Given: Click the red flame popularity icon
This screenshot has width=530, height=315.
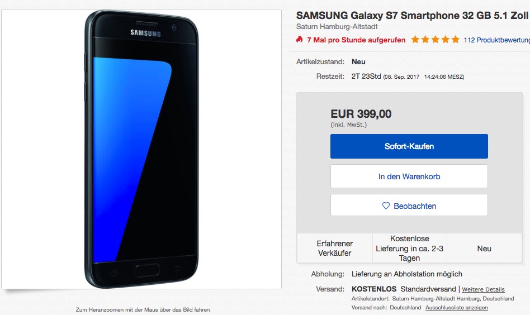Looking at the screenshot, I should (x=299, y=40).
